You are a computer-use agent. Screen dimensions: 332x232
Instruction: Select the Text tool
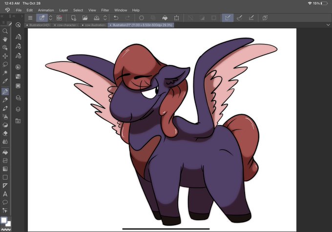pyautogui.click(x=5, y=194)
